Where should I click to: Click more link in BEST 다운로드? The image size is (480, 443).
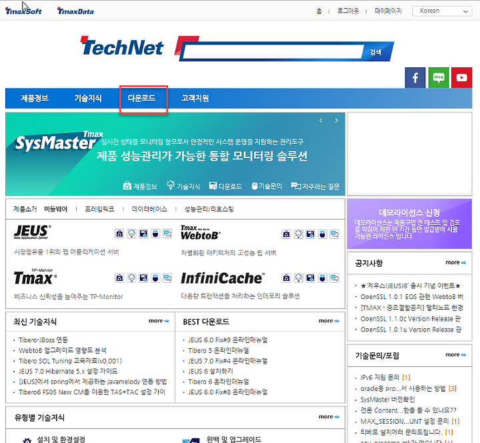(329, 321)
